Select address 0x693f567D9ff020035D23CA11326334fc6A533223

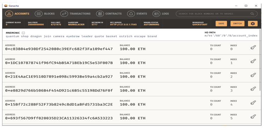point(59,118)
